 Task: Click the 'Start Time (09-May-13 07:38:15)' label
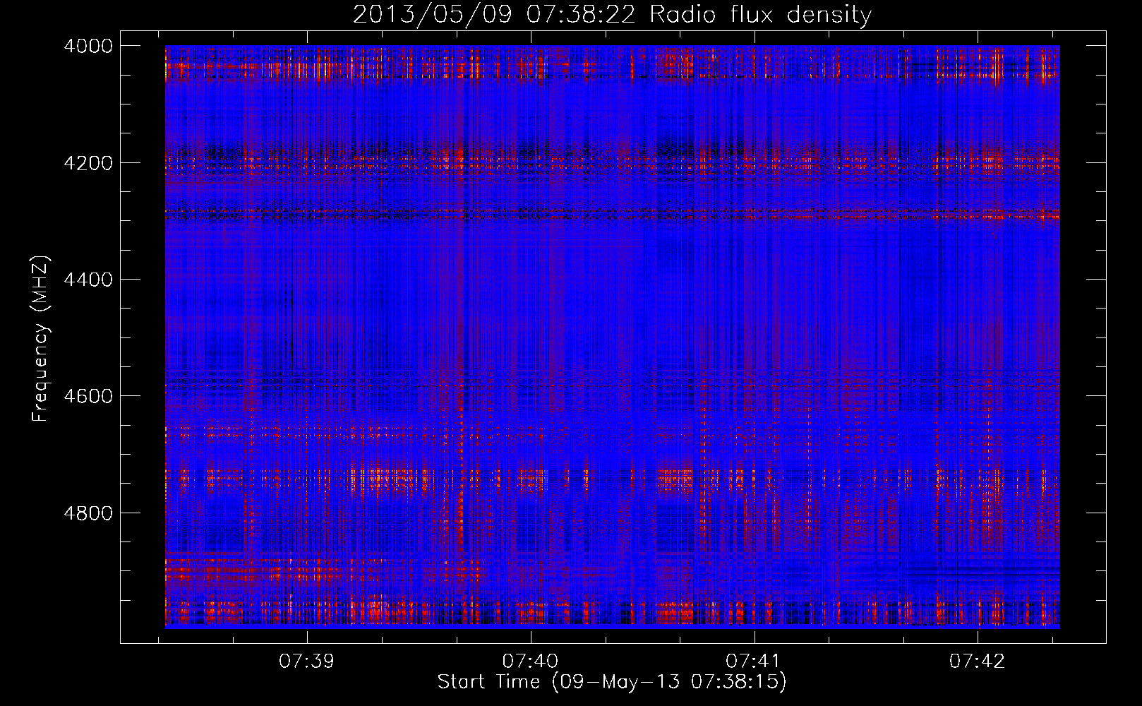(x=612, y=682)
